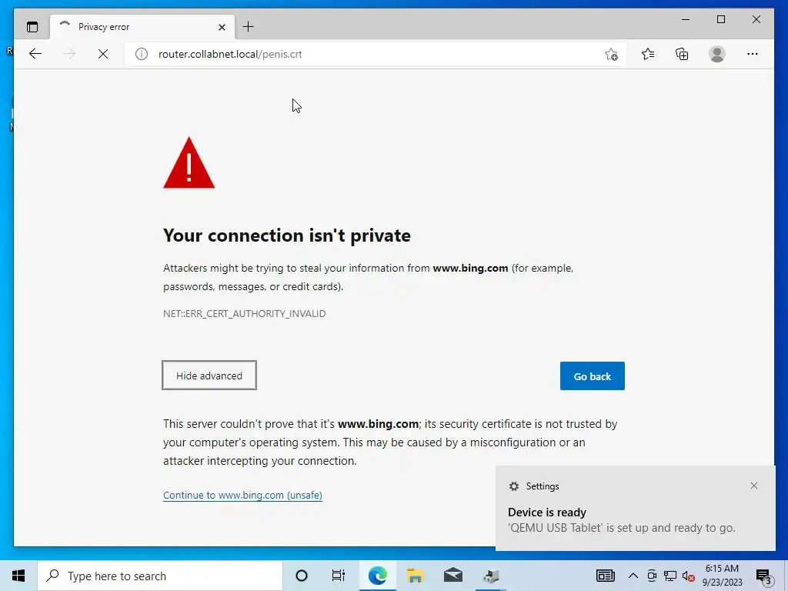Select the Privacy error tab
The image size is (788, 591).
(x=142, y=27)
